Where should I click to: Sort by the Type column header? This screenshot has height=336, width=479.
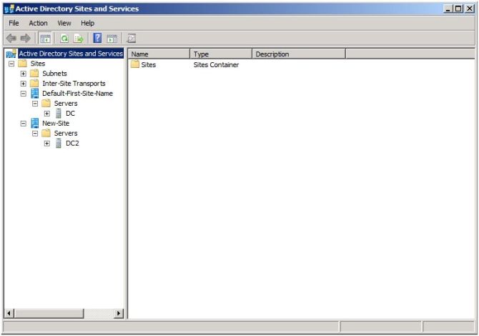221,54
